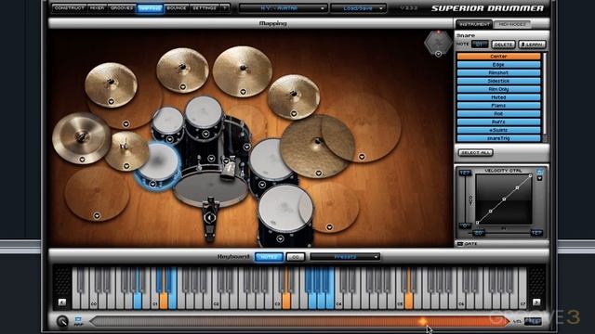The image size is (595, 334).
Task: Click the APP icon near the velocity strip
Action: point(78,322)
